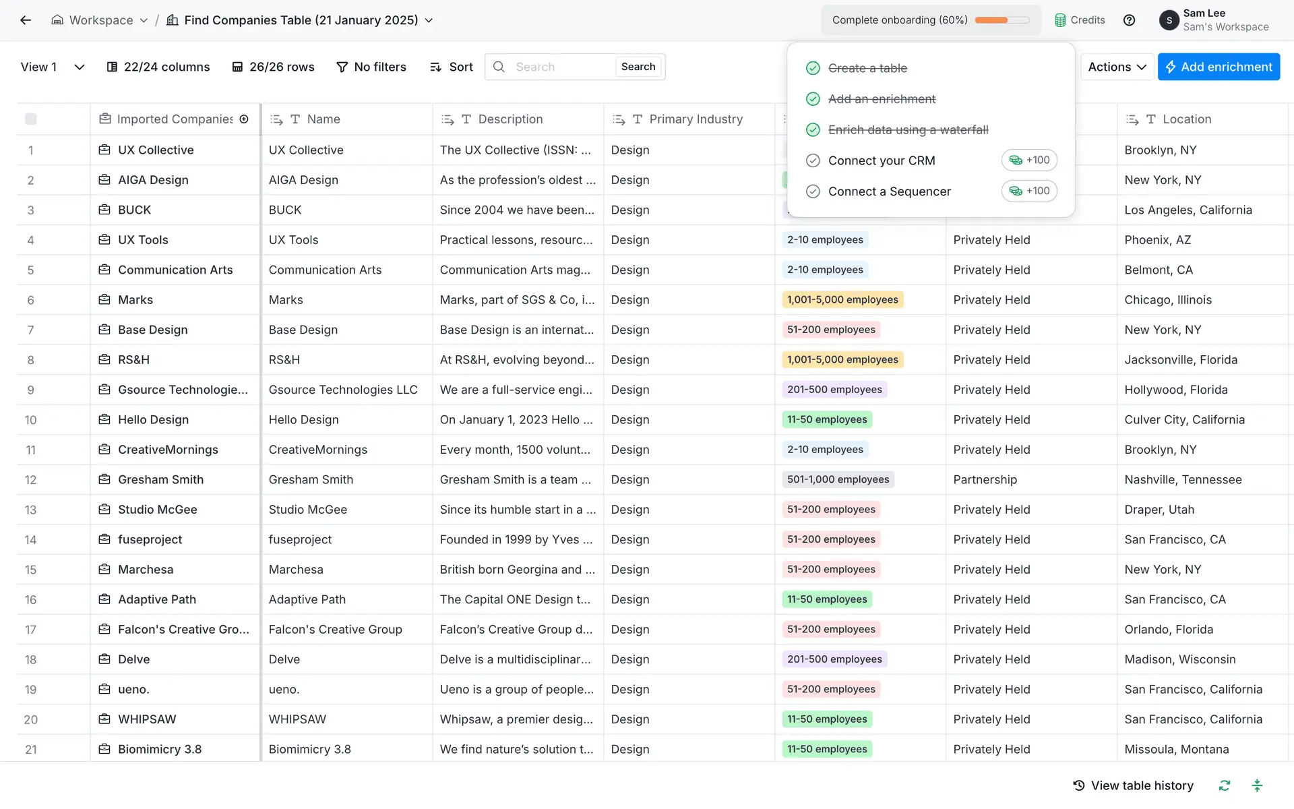Image resolution: width=1294 pixels, height=809 pixels.
Task: Open View table history
Action: [x=1133, y=785]
